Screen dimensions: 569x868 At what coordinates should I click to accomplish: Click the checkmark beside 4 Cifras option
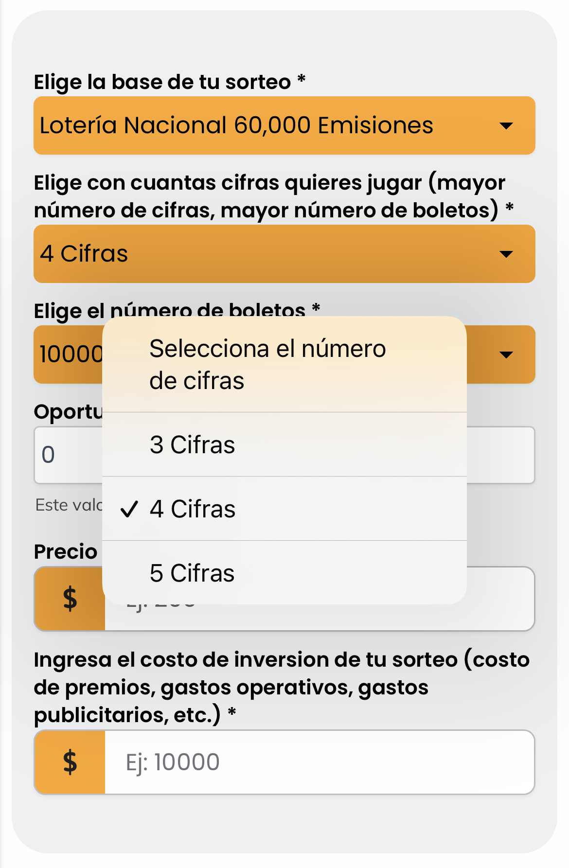(129, 509)
